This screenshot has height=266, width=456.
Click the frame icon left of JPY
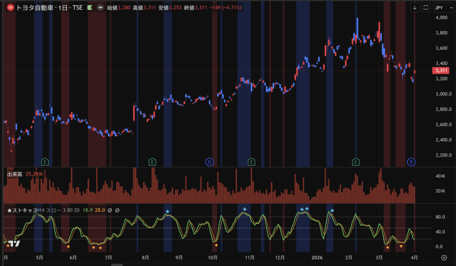[426, 7]
